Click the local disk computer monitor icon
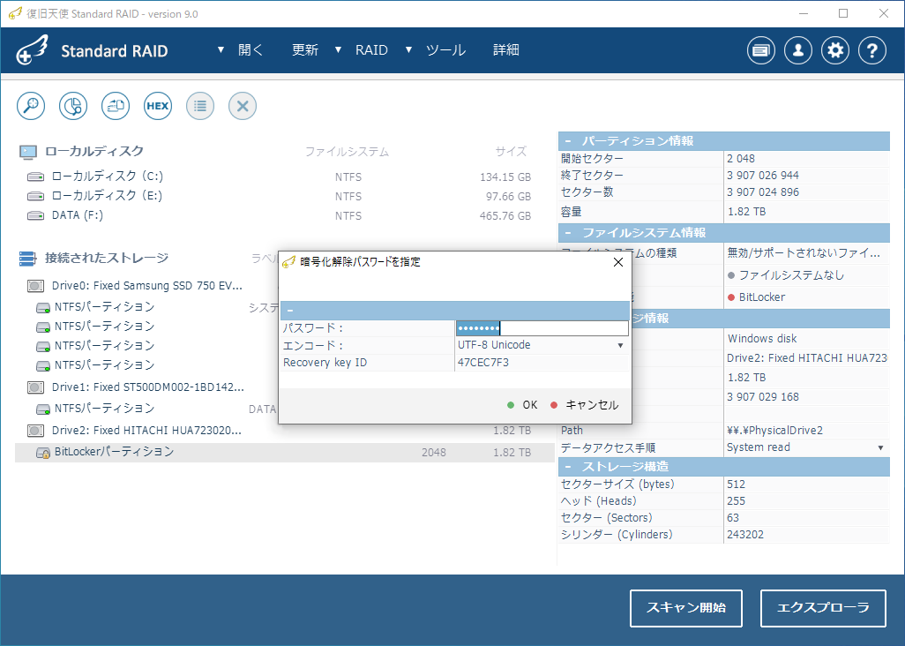Viewport: 905px width, 646px height. click(27, 152)
